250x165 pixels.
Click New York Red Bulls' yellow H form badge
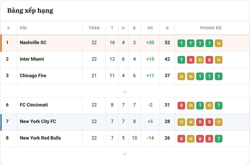tap(191, 139)
